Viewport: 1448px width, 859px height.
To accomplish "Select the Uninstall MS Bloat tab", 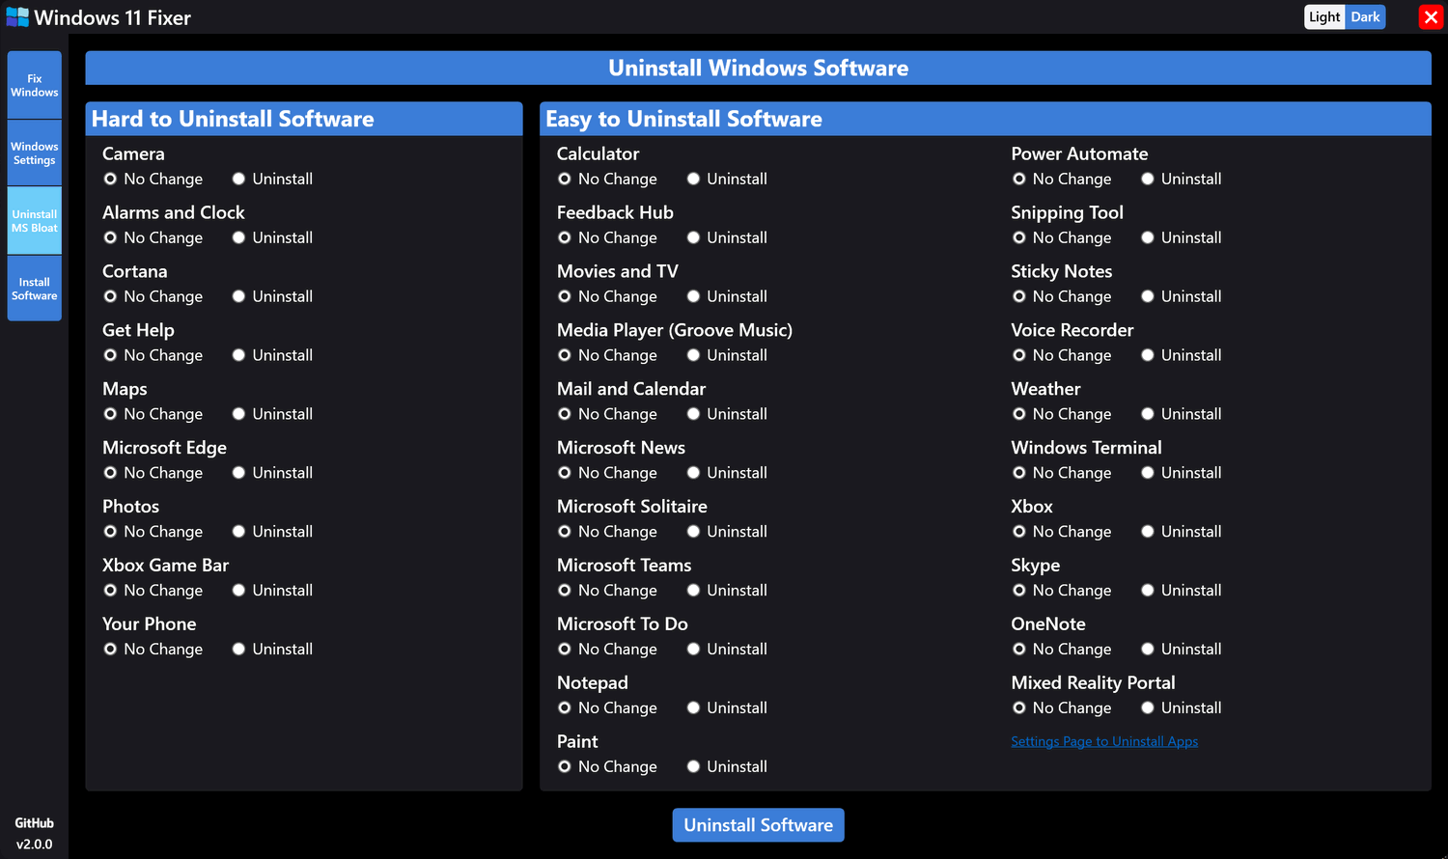I will [35, 221].
